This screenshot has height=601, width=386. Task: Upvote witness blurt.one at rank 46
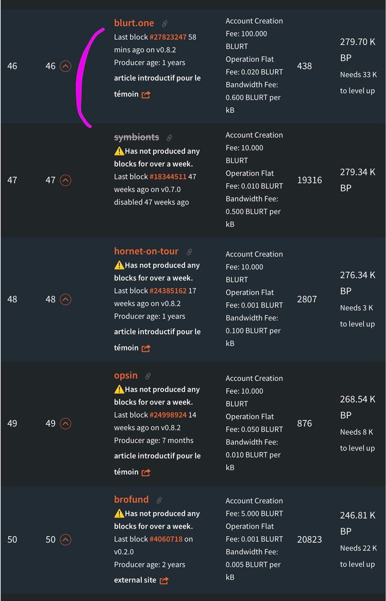tap(65, 66)
